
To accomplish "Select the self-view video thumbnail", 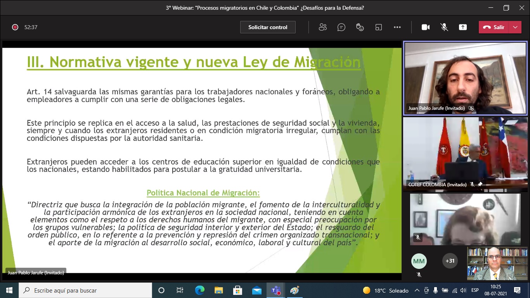I will click(497, 263).
